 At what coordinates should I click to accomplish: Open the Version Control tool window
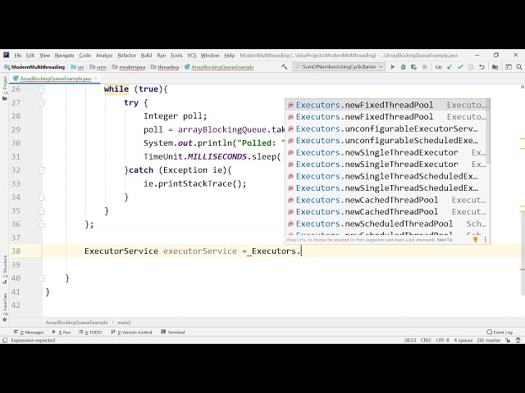click(131, 332)
